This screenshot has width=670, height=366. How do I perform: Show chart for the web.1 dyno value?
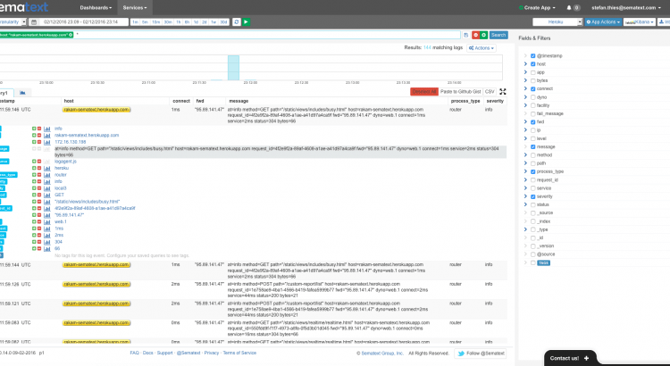click(47, 222)
